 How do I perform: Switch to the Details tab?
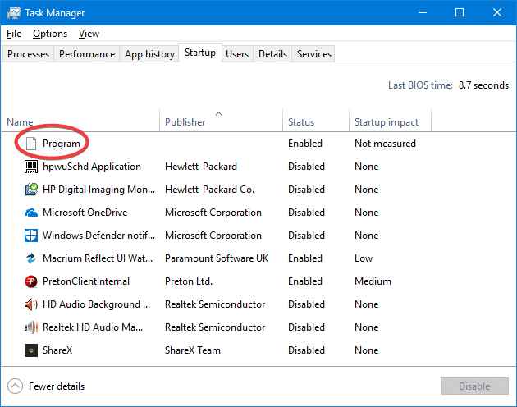click(x=272, y=54)
